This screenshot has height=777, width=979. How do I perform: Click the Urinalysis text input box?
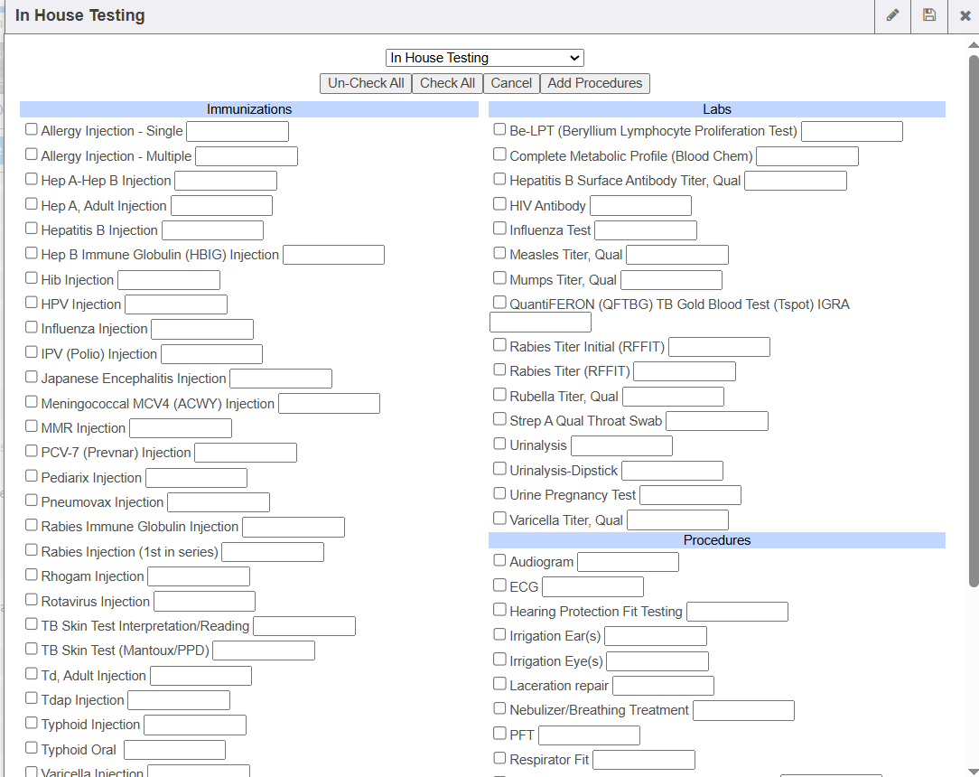coord(621,445)
